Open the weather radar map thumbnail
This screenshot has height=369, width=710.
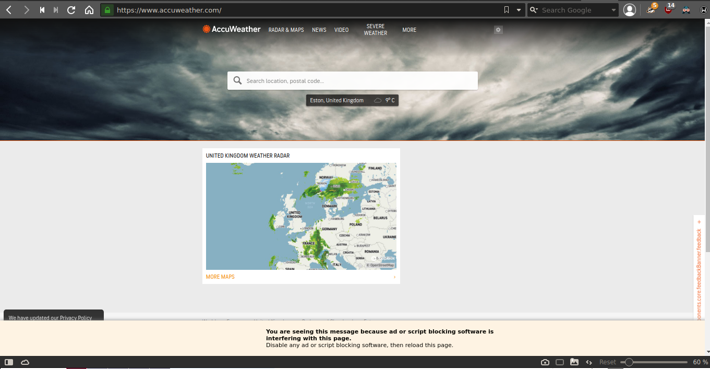(x=301, y=216)
